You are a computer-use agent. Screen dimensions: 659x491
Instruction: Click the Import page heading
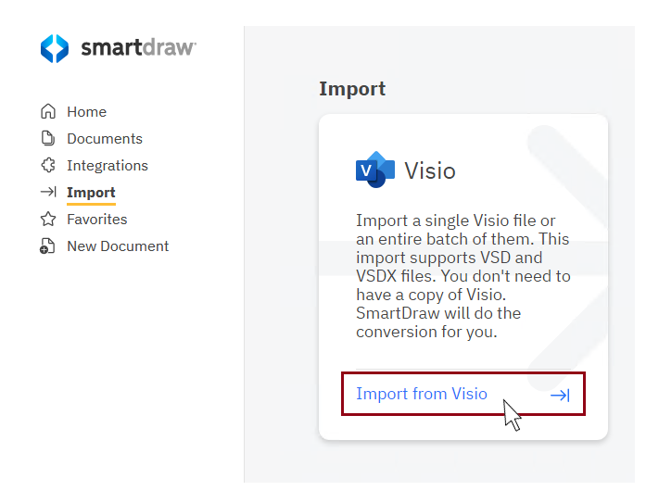click(x=352, y=89)
